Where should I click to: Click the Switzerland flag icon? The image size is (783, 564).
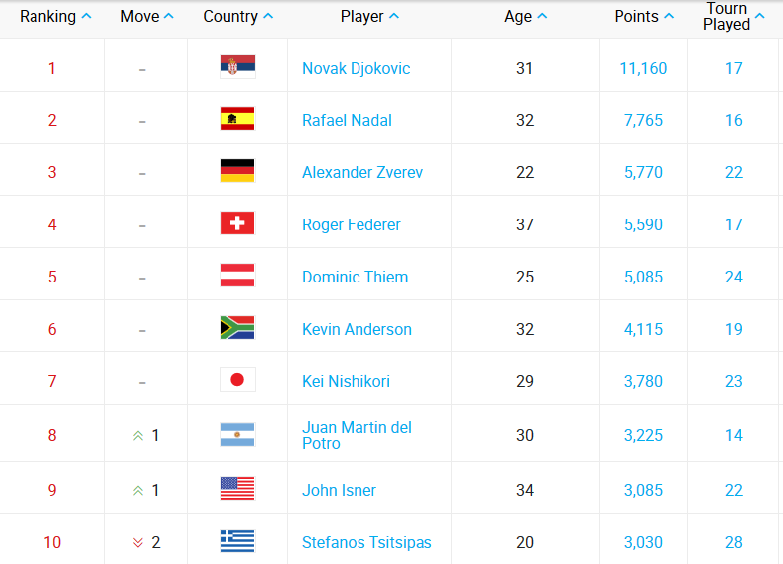[237, 224]
